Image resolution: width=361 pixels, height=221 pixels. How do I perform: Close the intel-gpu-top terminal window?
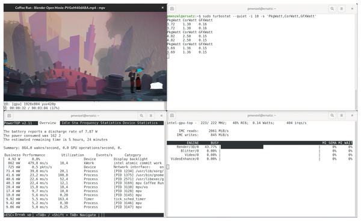coord(352,116)
